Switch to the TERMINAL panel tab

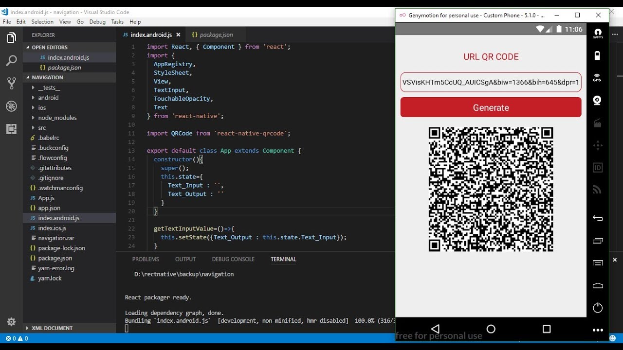pos(283,259)
